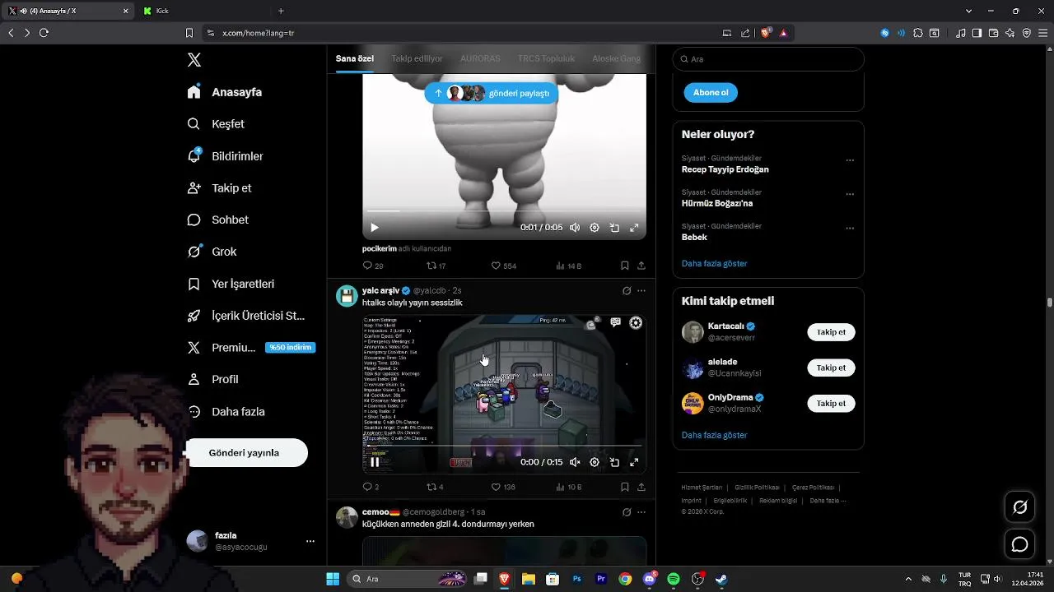
Task: Open options for Hürmüz Boğazı'na trend
Action: [x=850, y=194]
